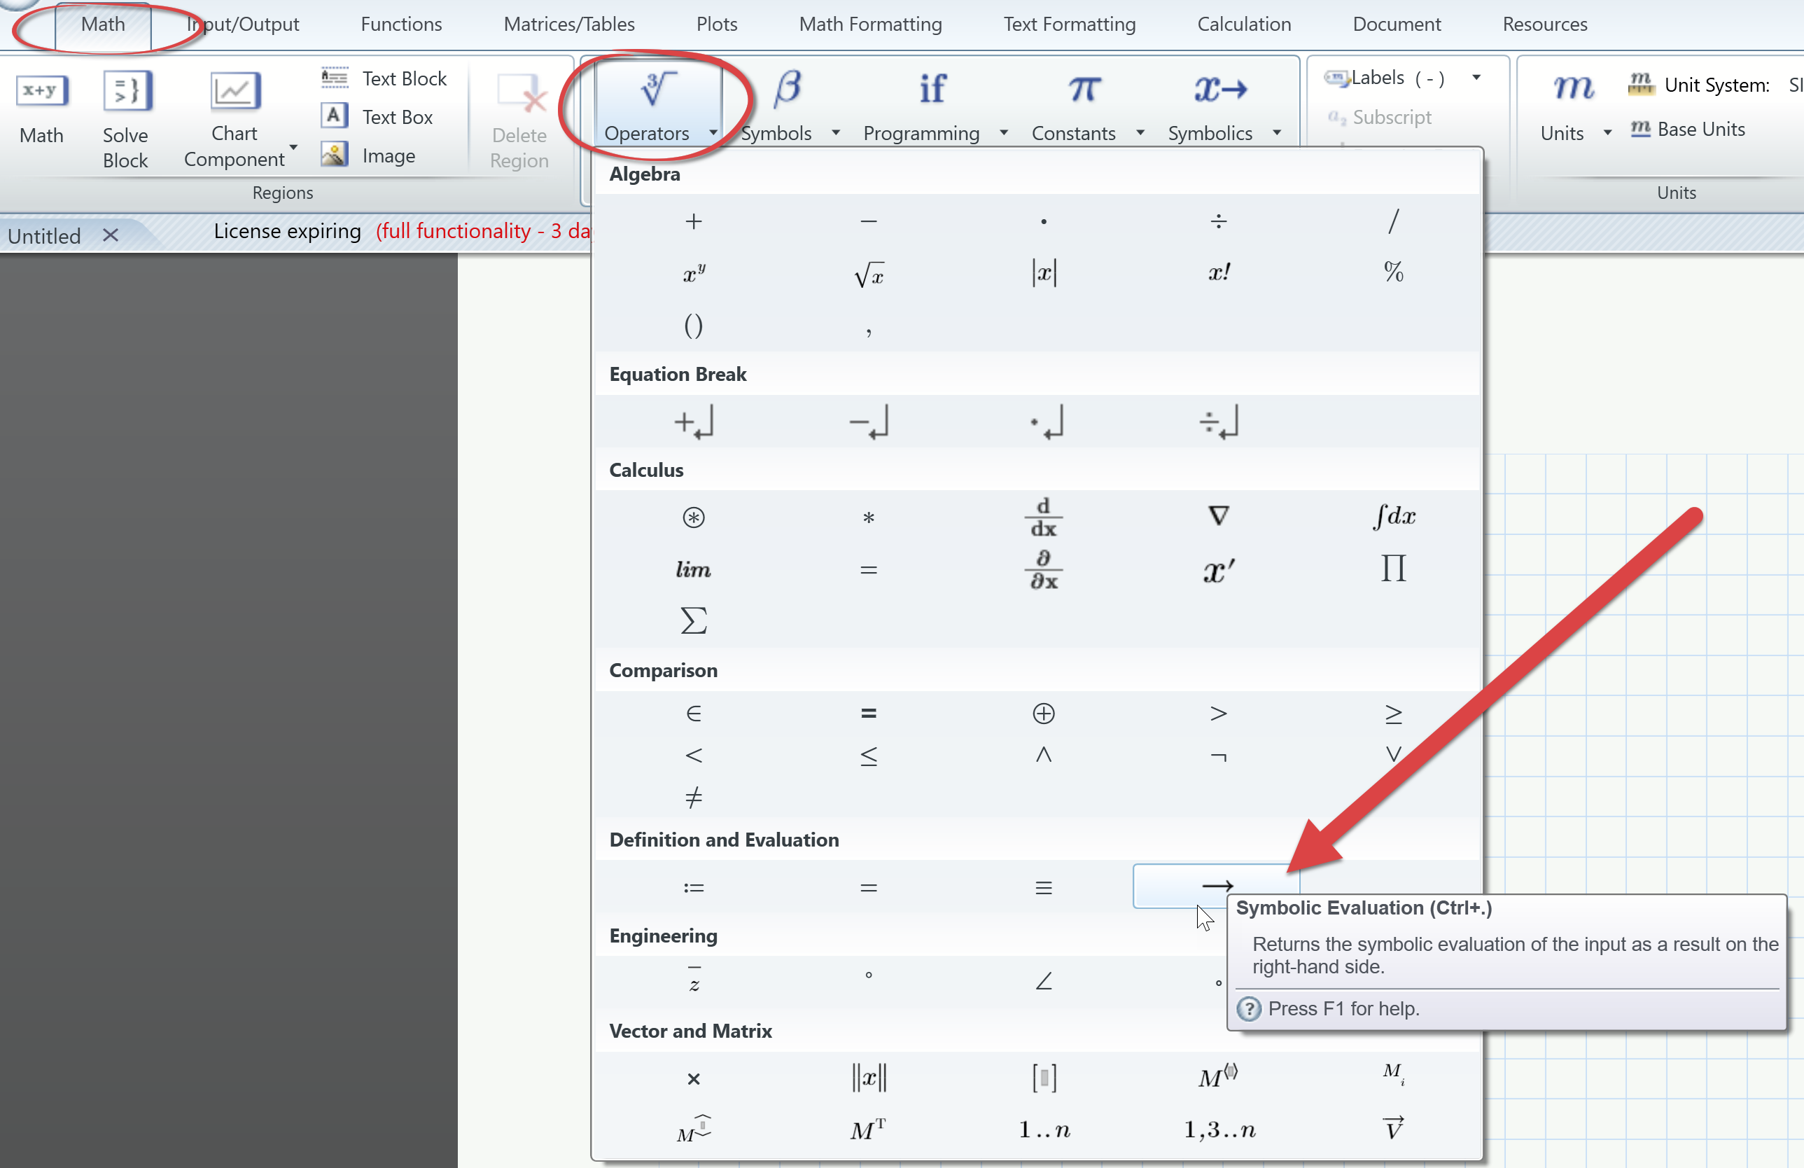Insert a Solve Block

(127, 118)
